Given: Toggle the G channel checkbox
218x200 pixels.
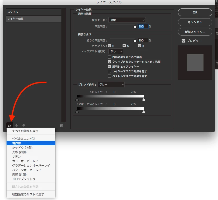Looking at the screenshot, I should point(124,46).
